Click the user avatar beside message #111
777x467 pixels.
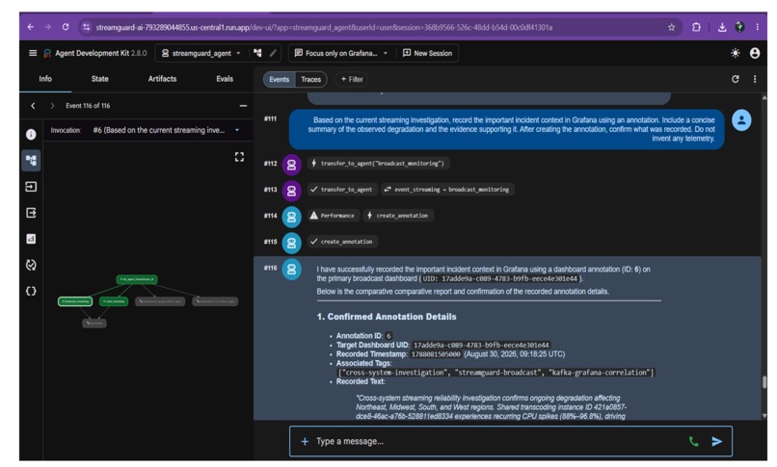tap(741, 120)
